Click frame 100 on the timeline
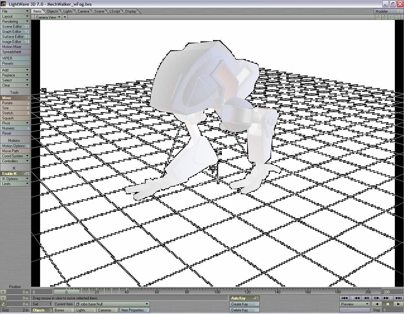The height and width of the screenshot is (314, 404). point(217,292)
